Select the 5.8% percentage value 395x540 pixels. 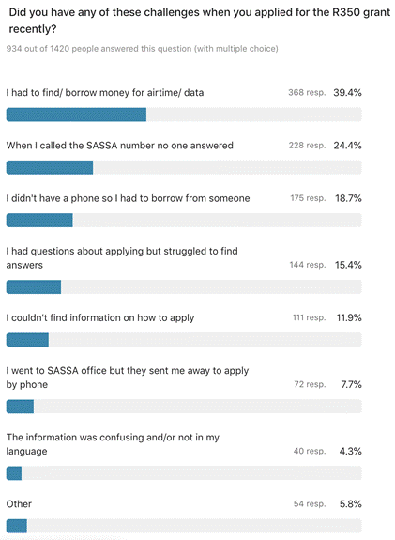click(x=351, y=503)
